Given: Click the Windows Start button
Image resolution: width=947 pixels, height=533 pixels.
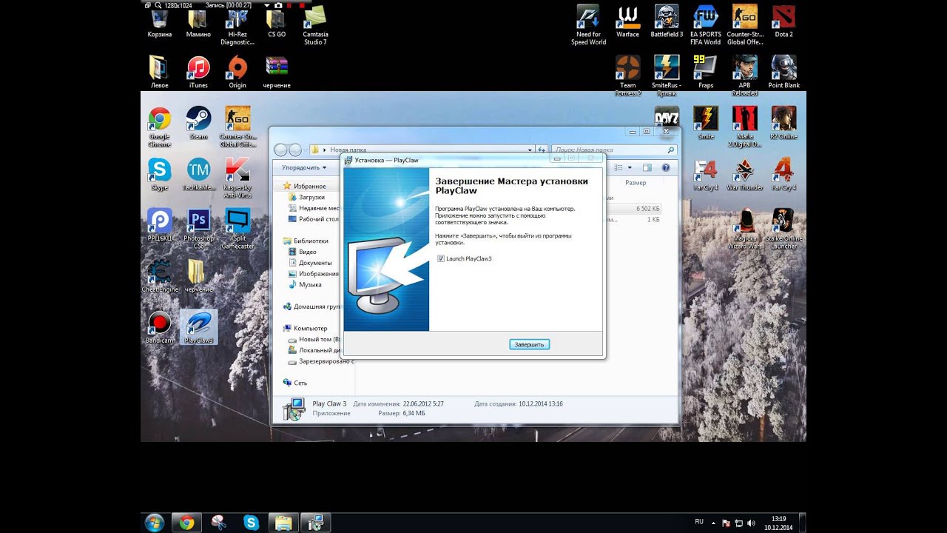Looking at the screenshot, I should 155,523.
